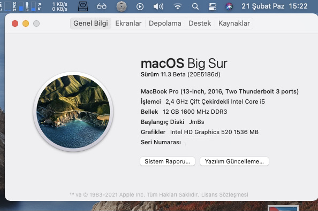318x211 pixels.
Task: Click the eyeglasses menu bar icon
Action: click(101, 6)
